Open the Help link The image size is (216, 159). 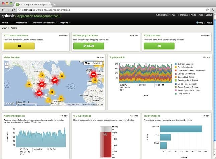pyautogui.click(x=201, y=23)
